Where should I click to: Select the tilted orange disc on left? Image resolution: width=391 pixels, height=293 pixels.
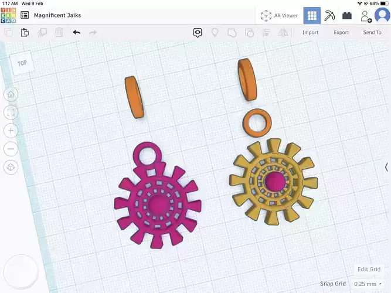(134, 97)
